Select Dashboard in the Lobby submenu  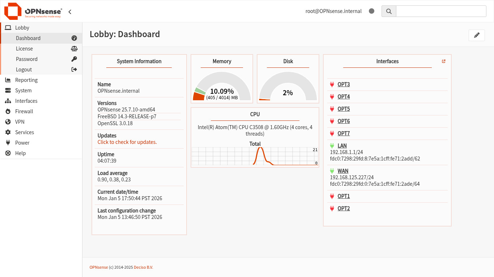click(41, 38)
